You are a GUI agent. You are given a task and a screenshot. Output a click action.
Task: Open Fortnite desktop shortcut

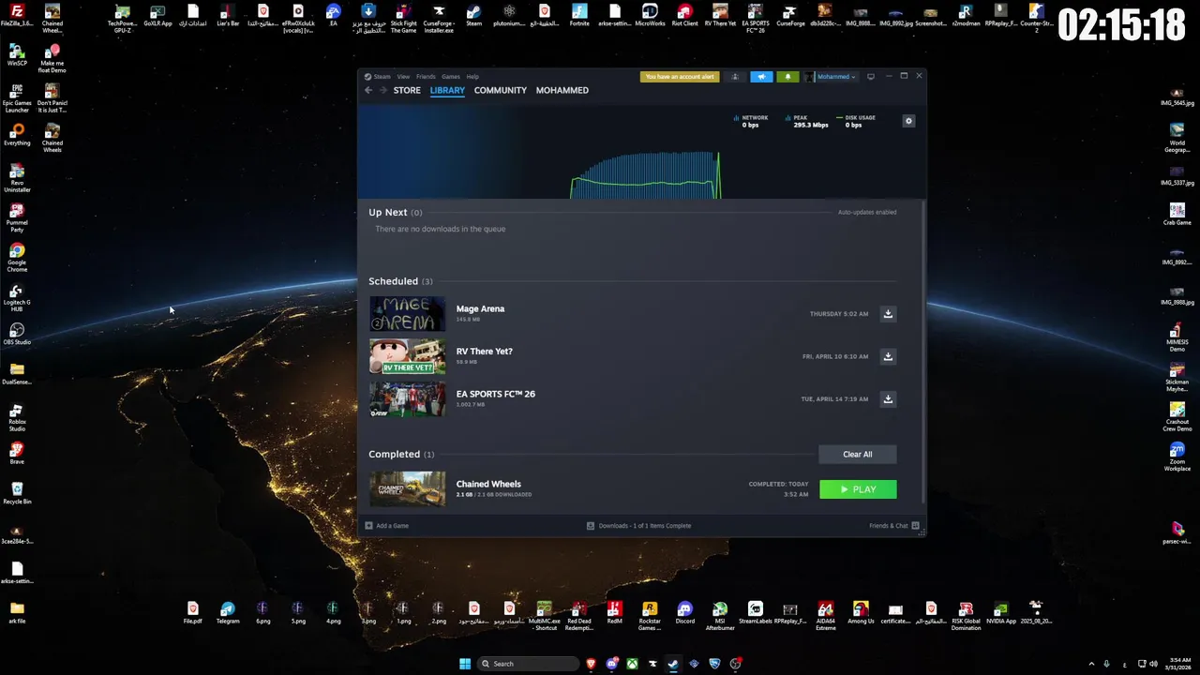tap(579, 16)
